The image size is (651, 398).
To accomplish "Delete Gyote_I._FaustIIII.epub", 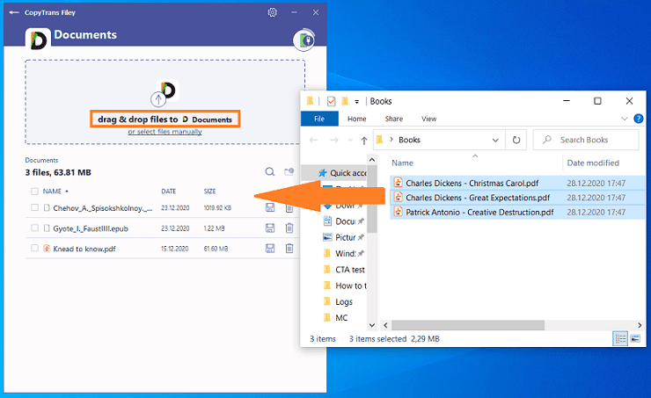I will 289,228.
